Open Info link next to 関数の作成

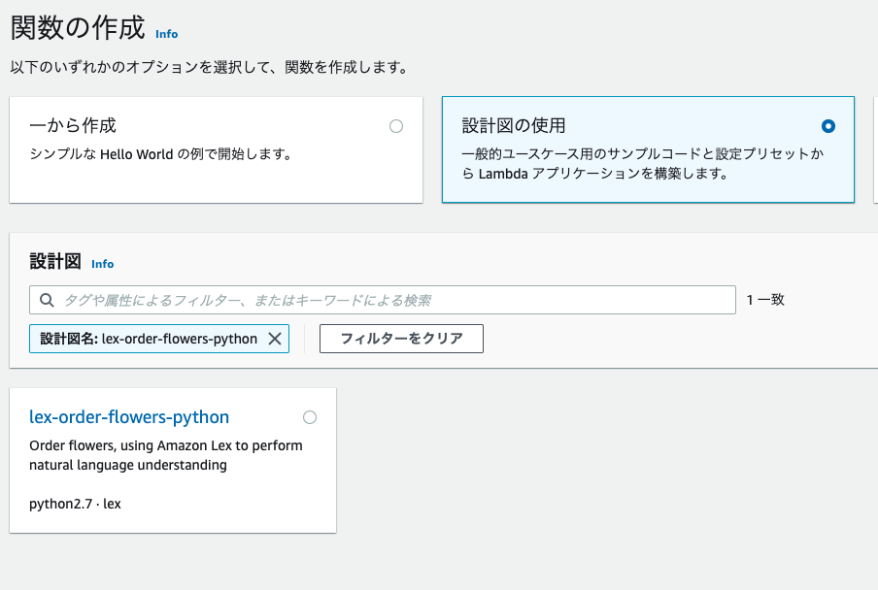pos(166,34)
